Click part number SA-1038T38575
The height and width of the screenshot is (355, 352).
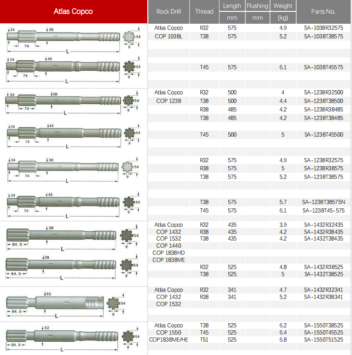(x=323, y=37)
